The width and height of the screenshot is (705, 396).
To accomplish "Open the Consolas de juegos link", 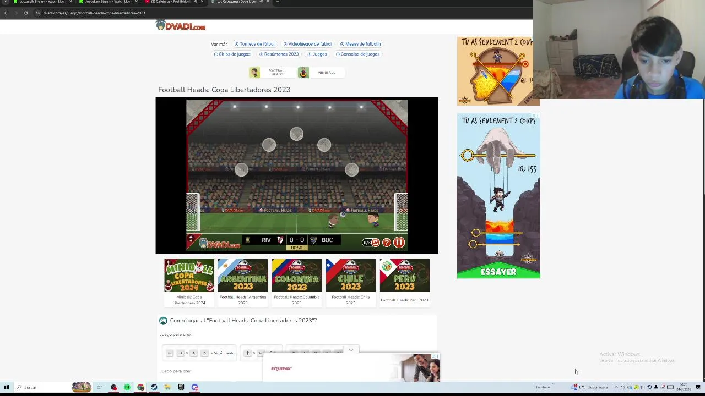I will point(357,54).
